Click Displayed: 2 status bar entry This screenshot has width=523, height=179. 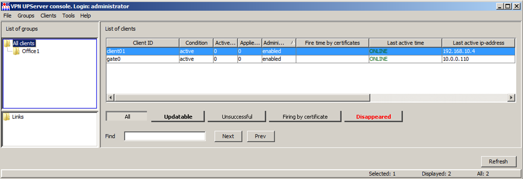click(x=436, y=174)
